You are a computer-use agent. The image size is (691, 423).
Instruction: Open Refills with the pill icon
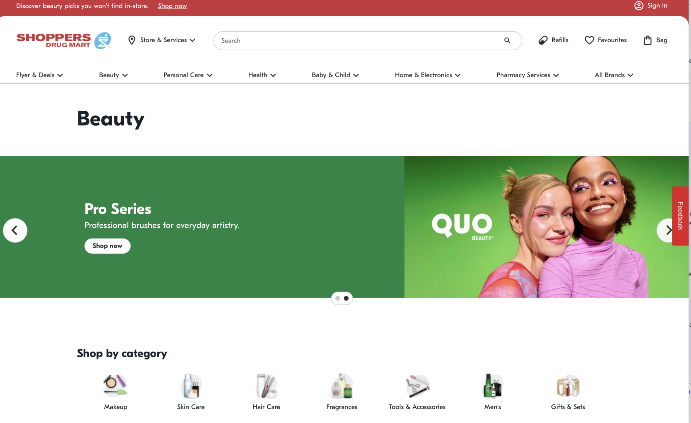click(543, 40)
